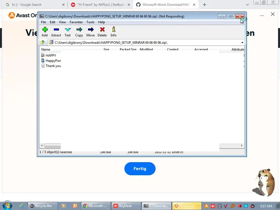Close the Redbubble tab
Image resolution: width=280 pixels, height=210 pixels.
click(x=129, y=5)
